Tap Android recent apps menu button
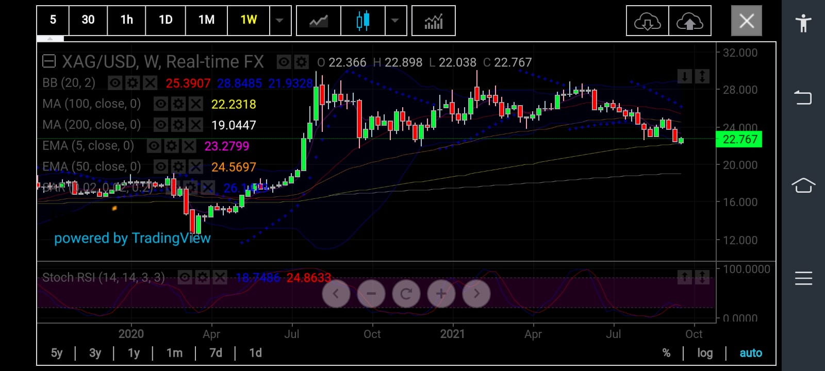The image size is (825, 371). [803, 278]
